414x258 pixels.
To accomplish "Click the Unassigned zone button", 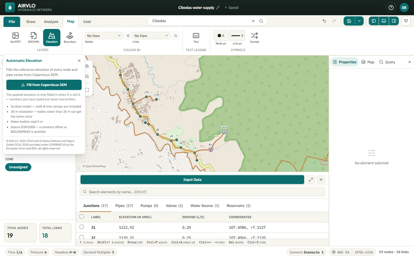I will [18, 167].
